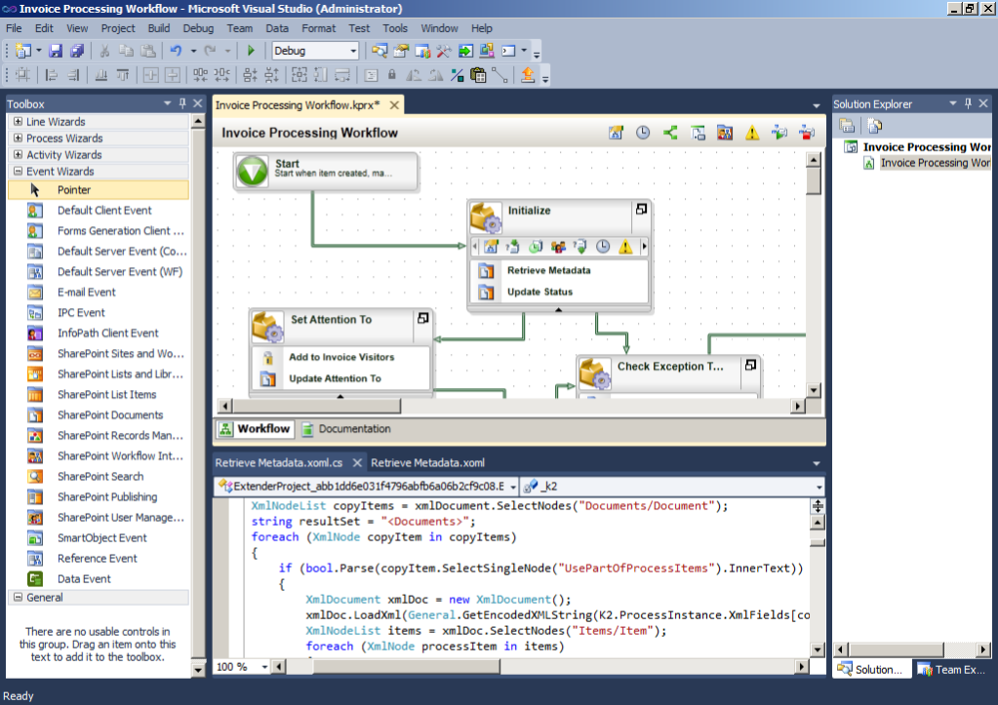
Task: Select the Update Attention To event
Action: [x=335, y=378]
